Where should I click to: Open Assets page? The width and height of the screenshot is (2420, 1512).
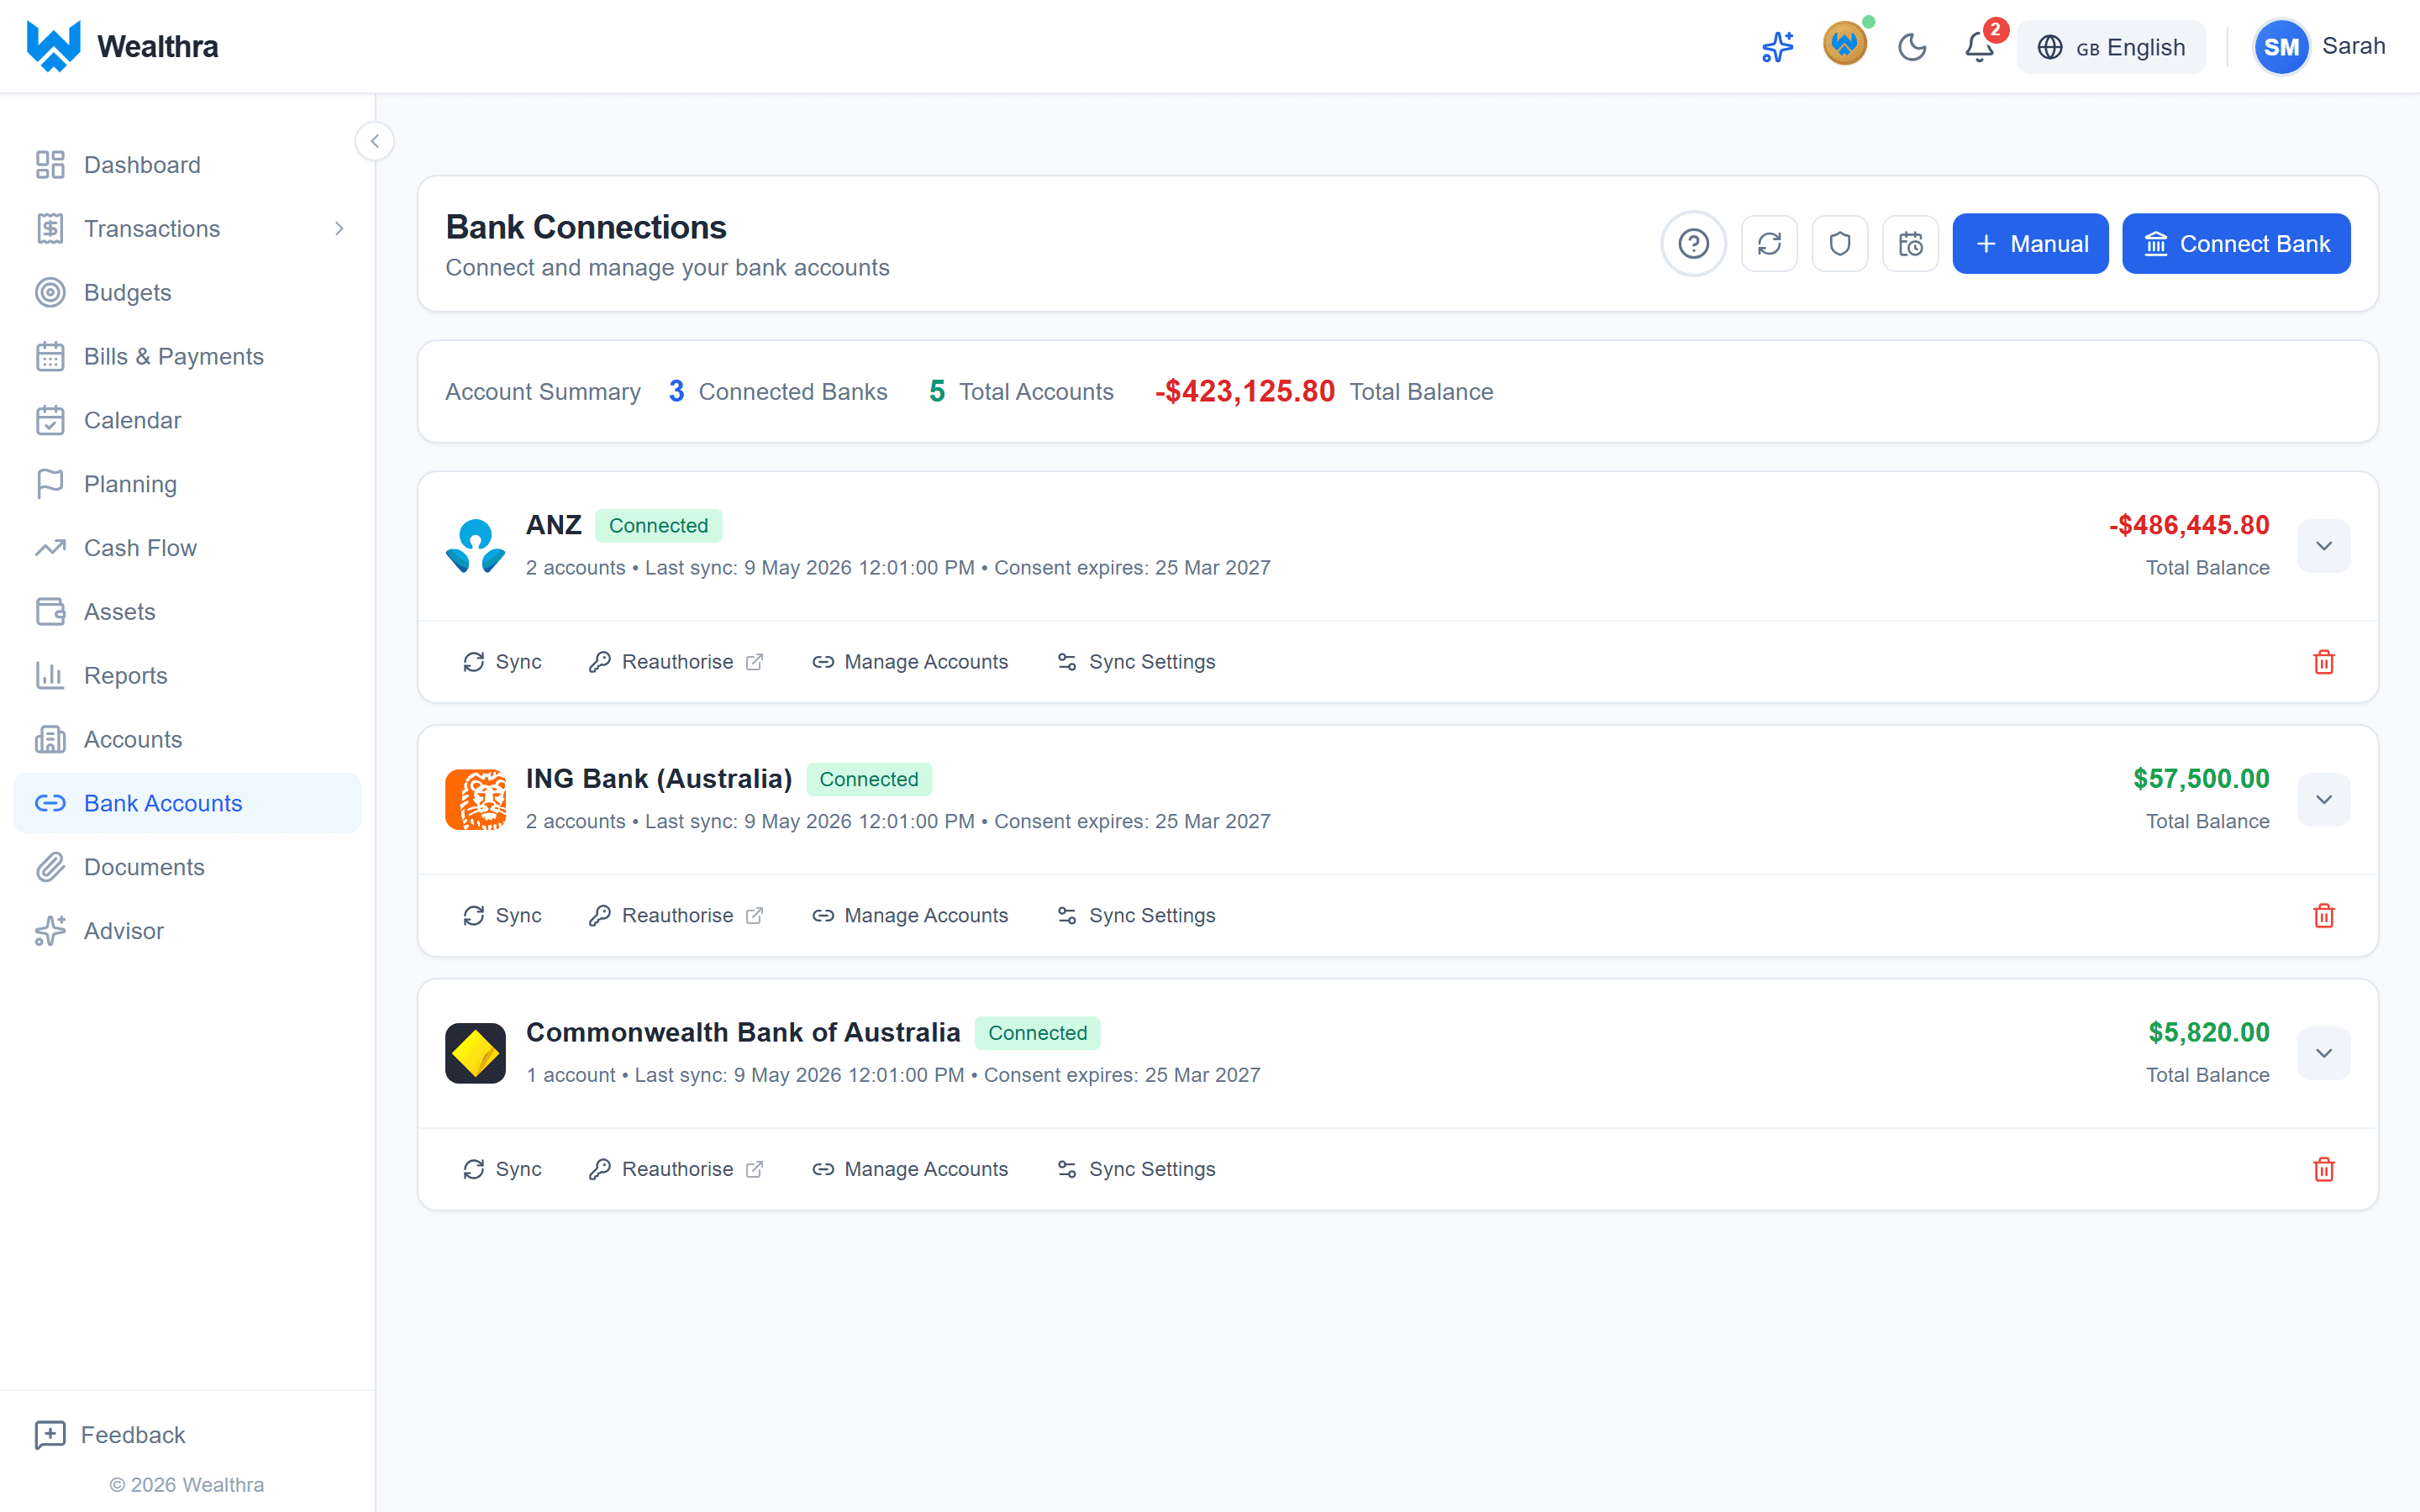187,612
